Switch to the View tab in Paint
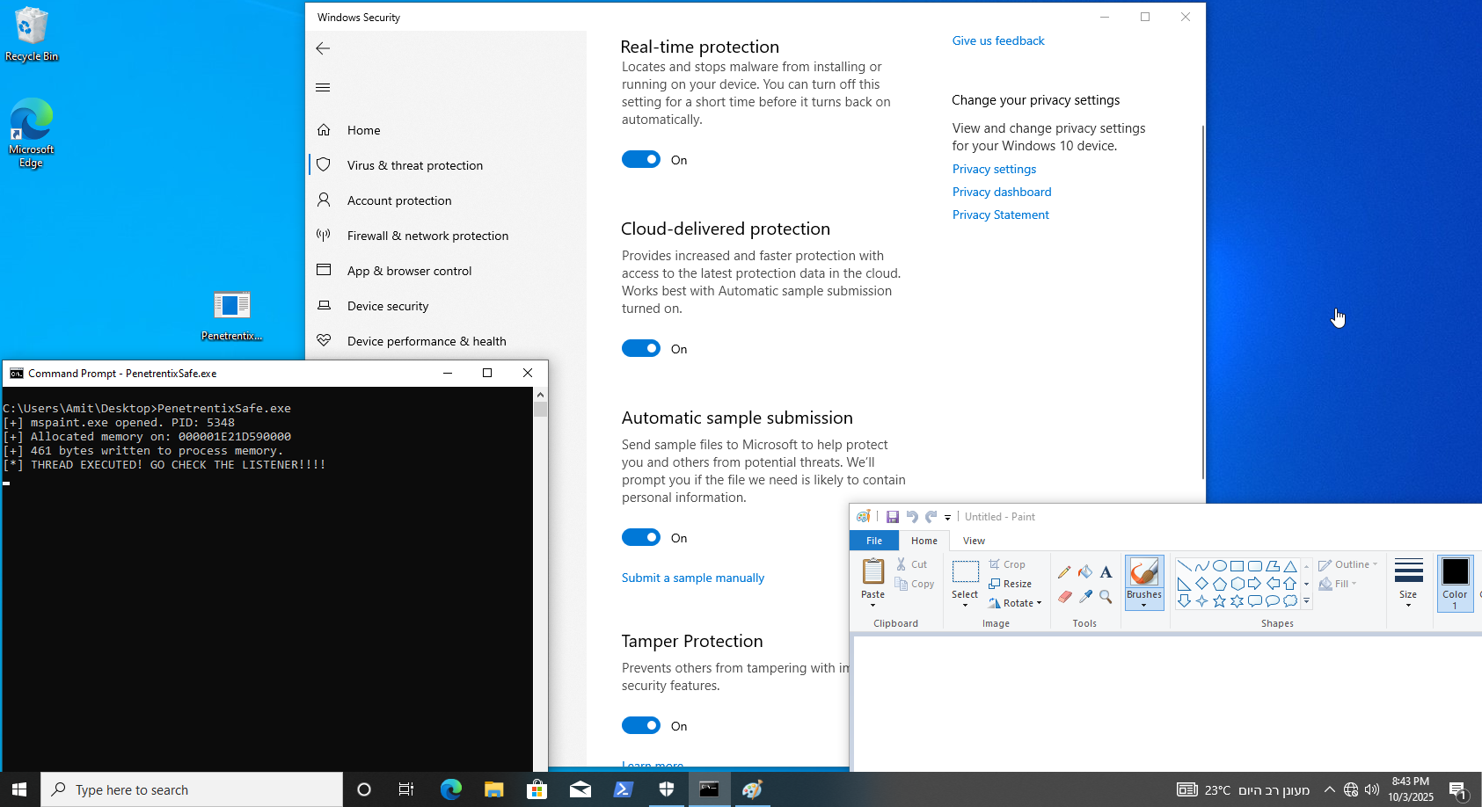The image size is (1482, 807). (x=974, y=541)
